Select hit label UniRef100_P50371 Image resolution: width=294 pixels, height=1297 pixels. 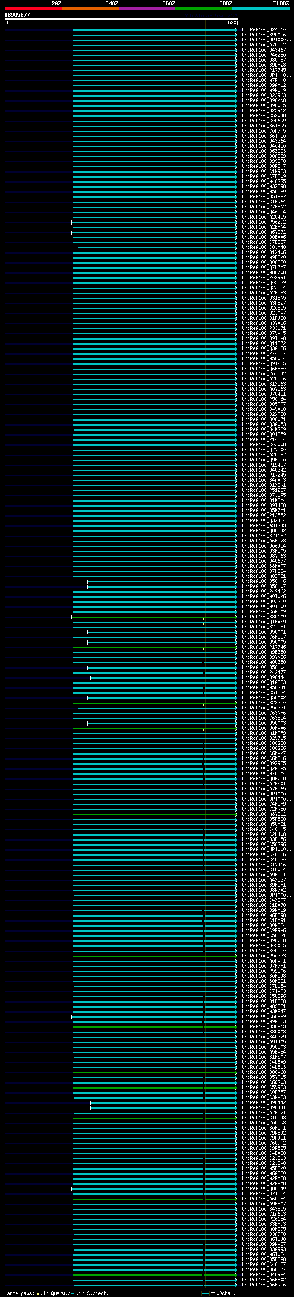(264, 708)
